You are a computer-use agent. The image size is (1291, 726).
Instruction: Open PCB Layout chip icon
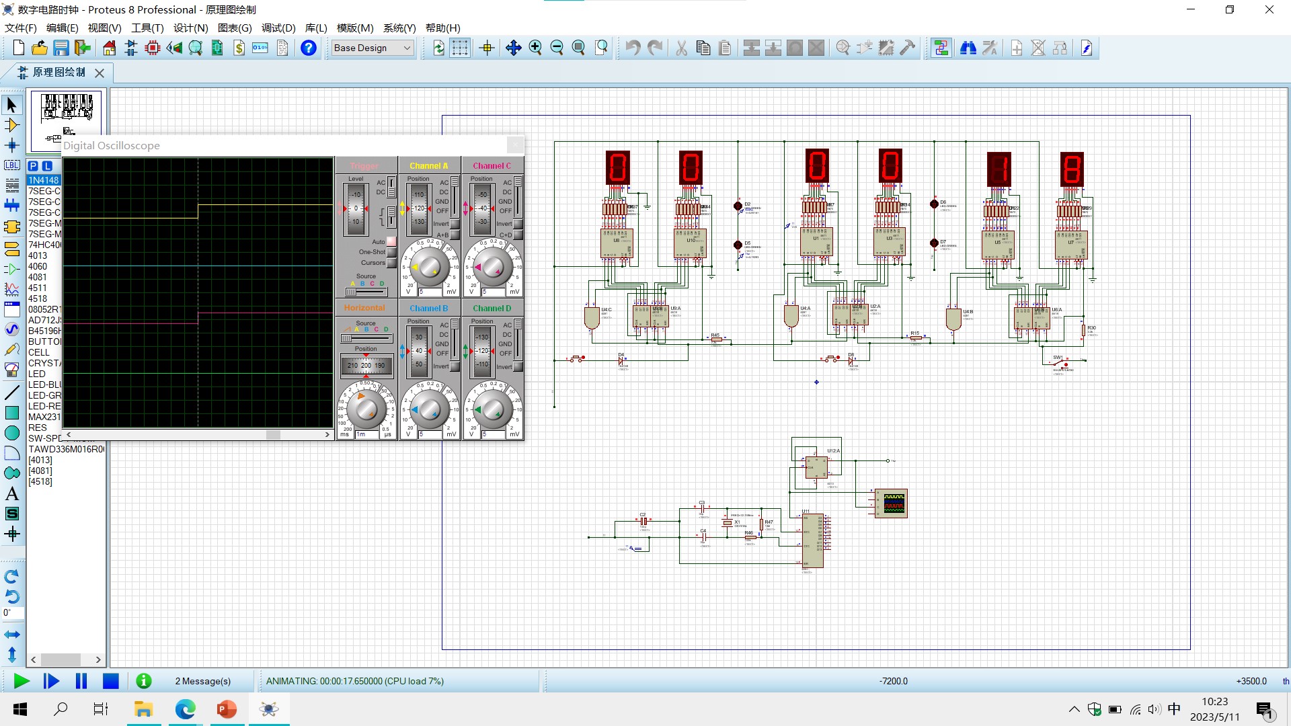click(153, 48)
